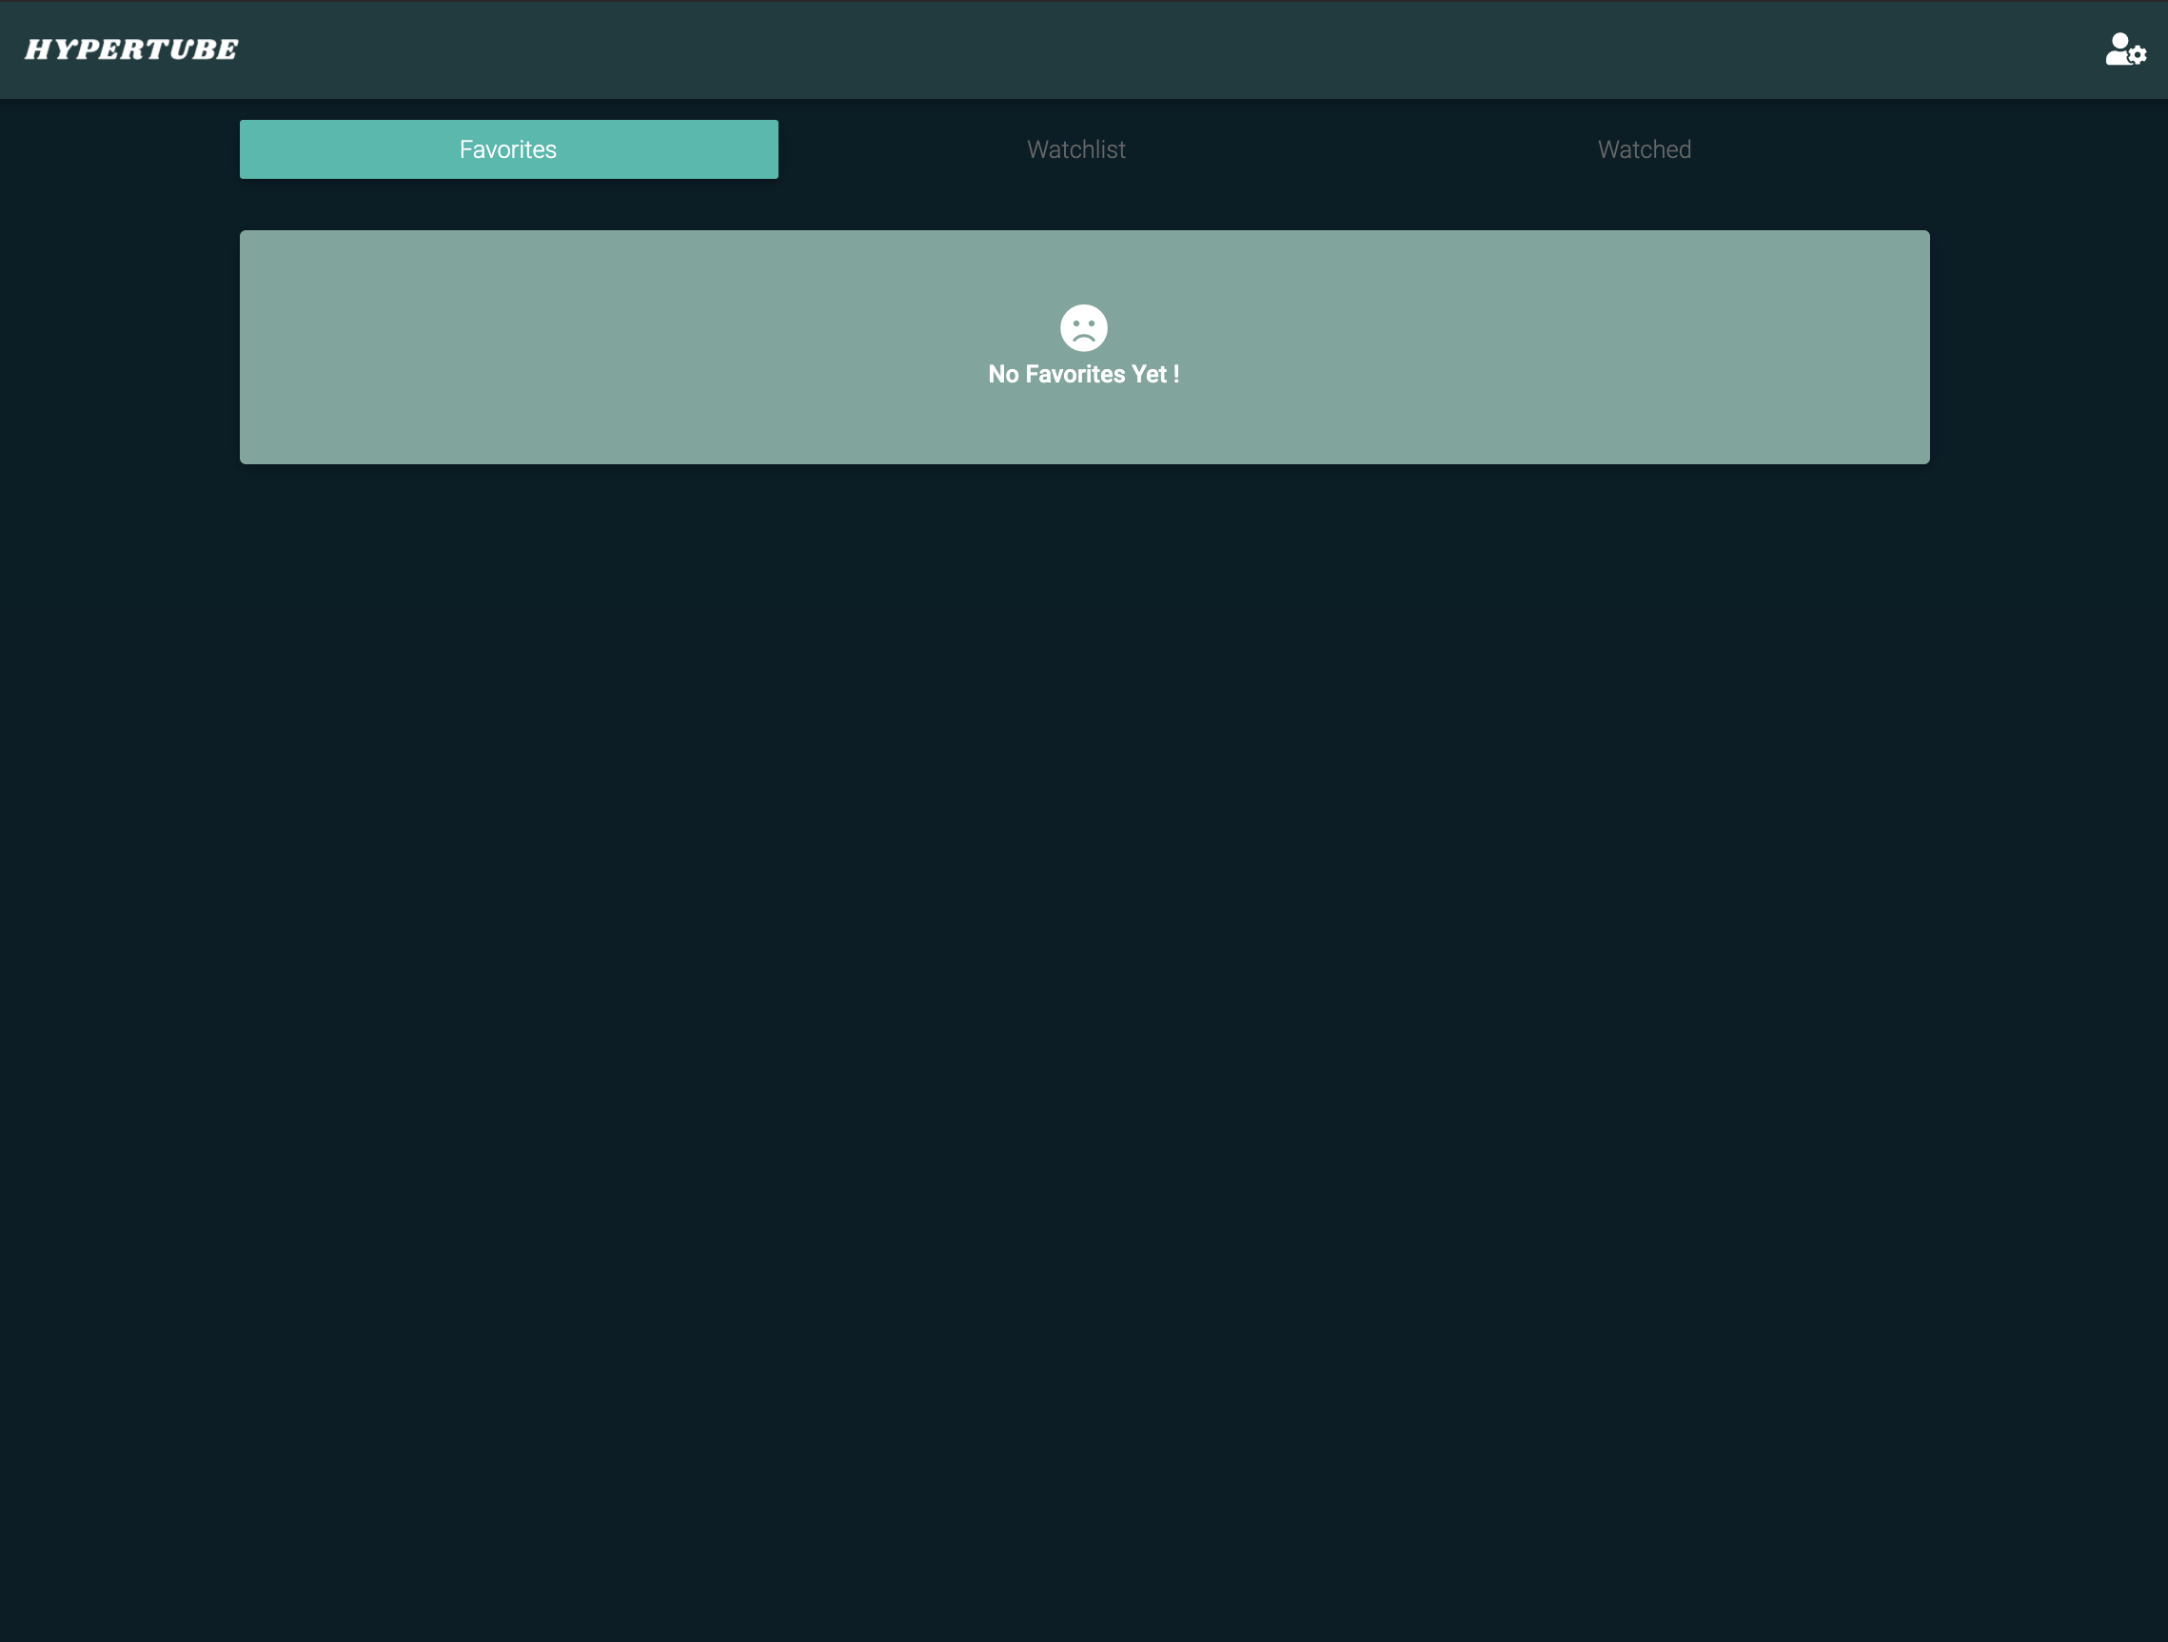
Task: Click the Watched label text
Action: [1644, 149]
